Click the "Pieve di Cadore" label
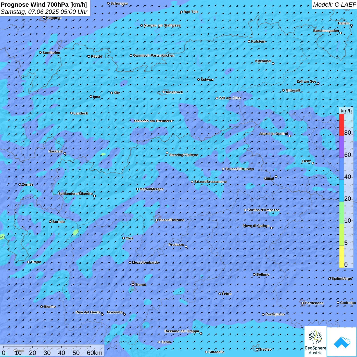The height and width of the screenshot is (357, 357). (x=256, y=226)
